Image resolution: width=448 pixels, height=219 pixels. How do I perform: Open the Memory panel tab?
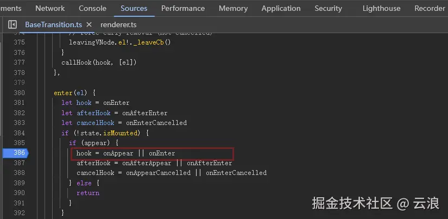pos(233,8)
